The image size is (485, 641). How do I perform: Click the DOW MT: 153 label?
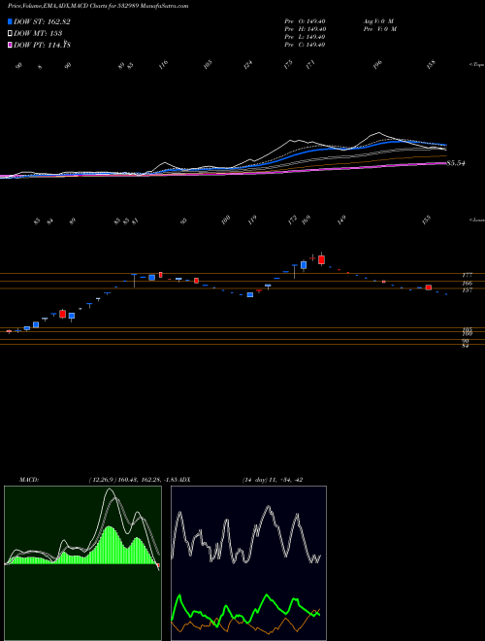pyautogui.click(x=38, y=34)
